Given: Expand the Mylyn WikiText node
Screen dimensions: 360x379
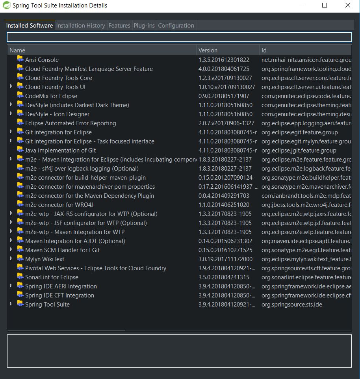Looking at the screenshot, I should 11,258.
